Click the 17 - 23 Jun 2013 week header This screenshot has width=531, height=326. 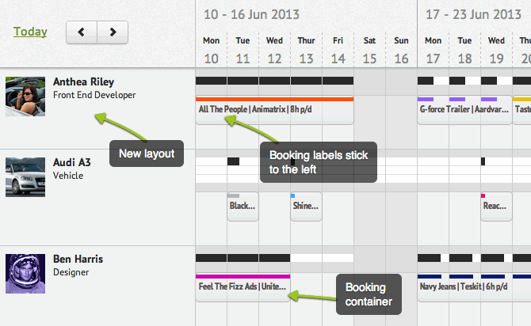pos(473,14)
